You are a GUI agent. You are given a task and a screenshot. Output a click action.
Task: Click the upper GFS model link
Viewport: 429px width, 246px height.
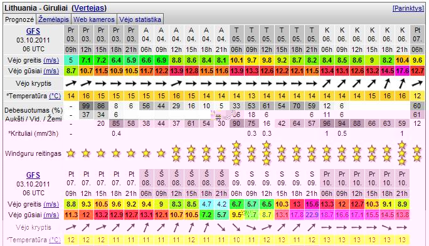(33, 31)
